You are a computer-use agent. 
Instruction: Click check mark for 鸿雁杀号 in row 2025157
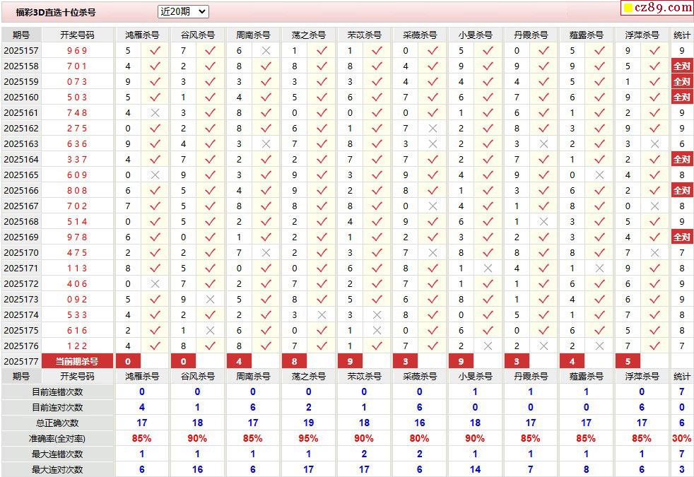155,51
